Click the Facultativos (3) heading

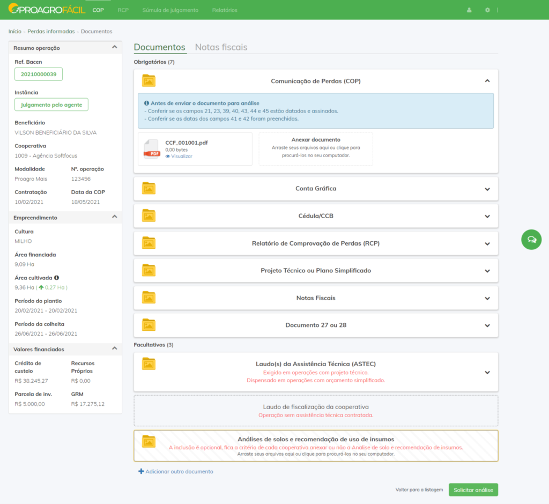[x=153, y=345]
